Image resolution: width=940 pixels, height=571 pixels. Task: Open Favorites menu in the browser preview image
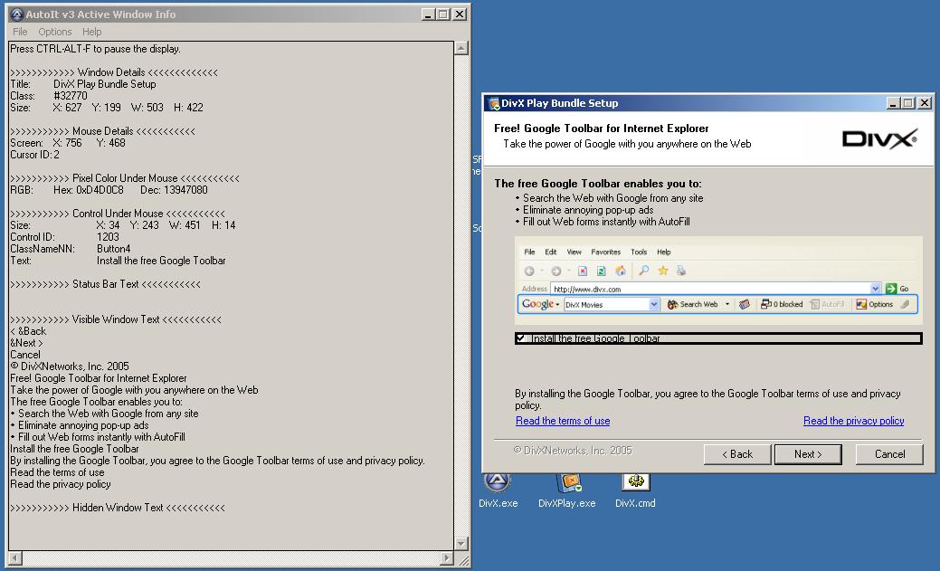(x=605, y=252)
